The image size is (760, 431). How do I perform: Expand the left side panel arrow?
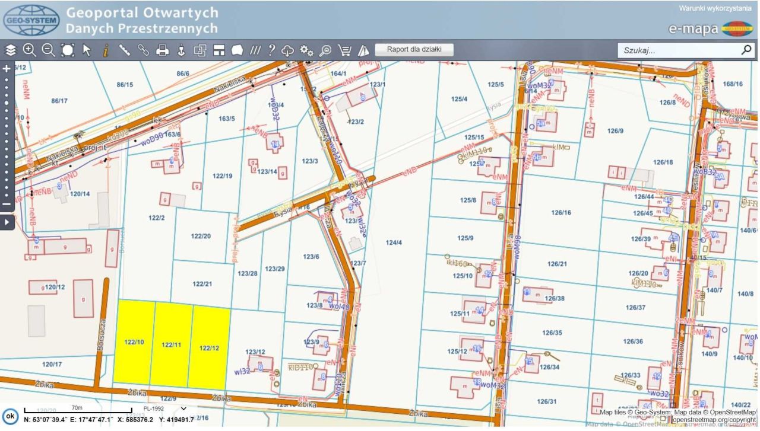pyautogui.click(x=7, y=222)
